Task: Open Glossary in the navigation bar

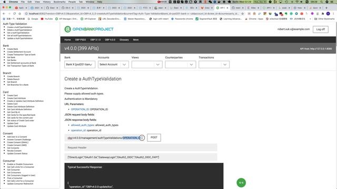Action: (x=124, y=40)
